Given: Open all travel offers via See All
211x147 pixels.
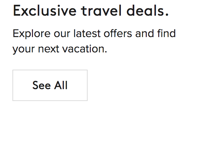Looking at the screenshot, I should tap(50, 85).
